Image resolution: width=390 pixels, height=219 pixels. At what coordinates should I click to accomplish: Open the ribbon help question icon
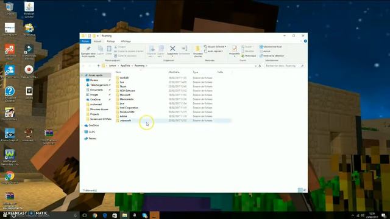click(x=305, y=41)
